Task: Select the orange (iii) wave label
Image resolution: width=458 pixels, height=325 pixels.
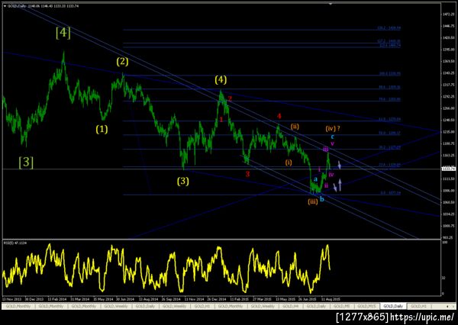Action: point(312,201)
